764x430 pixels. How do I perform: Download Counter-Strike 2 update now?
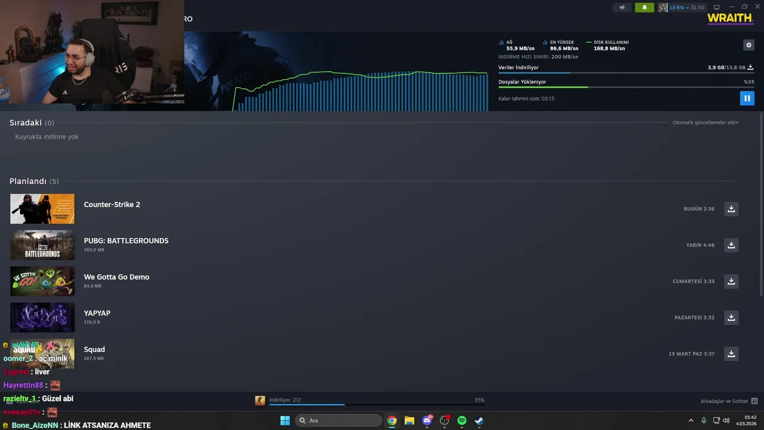(x=731, y=208)
